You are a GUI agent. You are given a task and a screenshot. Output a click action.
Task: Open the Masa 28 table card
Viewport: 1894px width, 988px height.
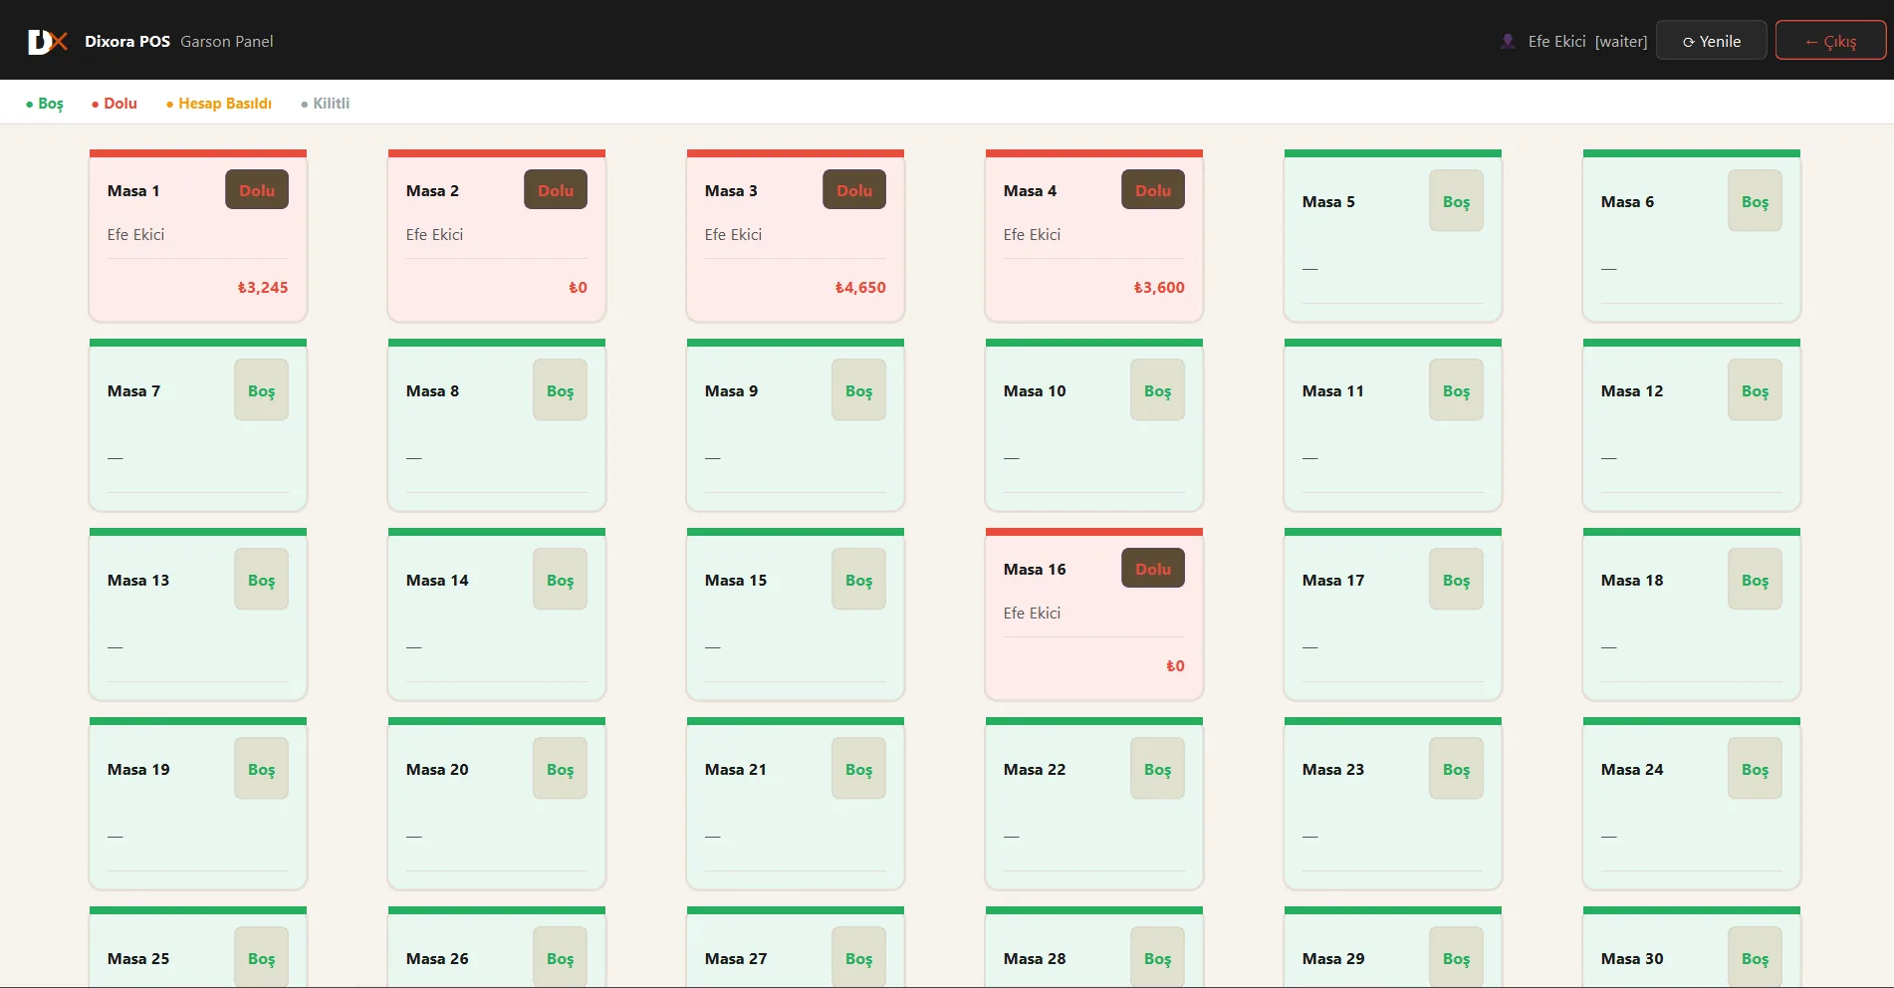click(1094, 947)
